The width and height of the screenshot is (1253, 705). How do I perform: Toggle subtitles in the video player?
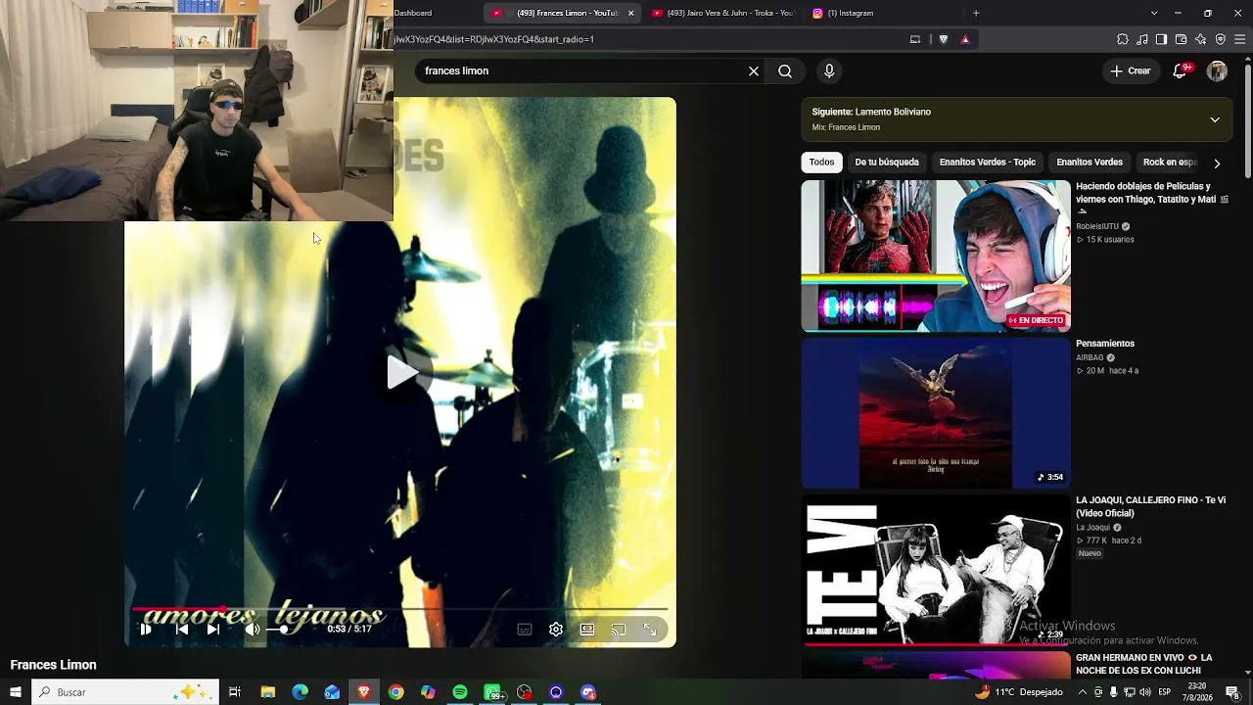pos(525,630)
